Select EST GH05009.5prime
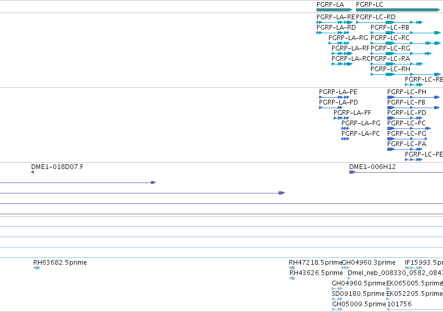The width and height of the screenshot is (443, 312). (337, 309)
